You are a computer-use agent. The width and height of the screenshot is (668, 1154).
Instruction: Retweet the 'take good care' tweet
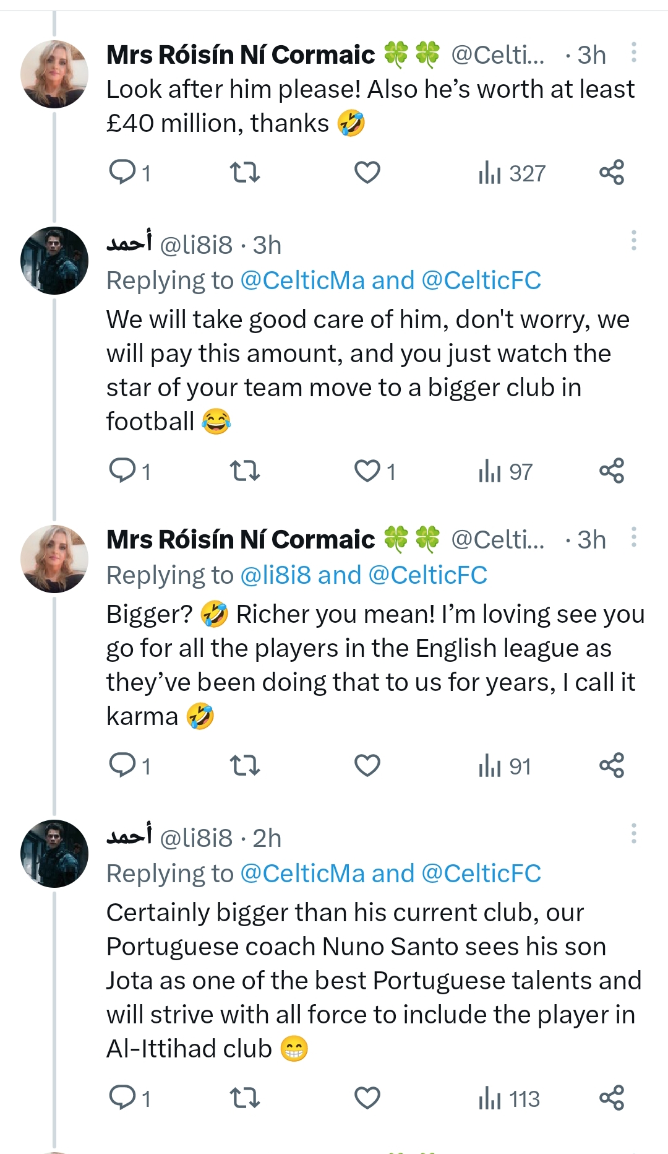(245, 471)
